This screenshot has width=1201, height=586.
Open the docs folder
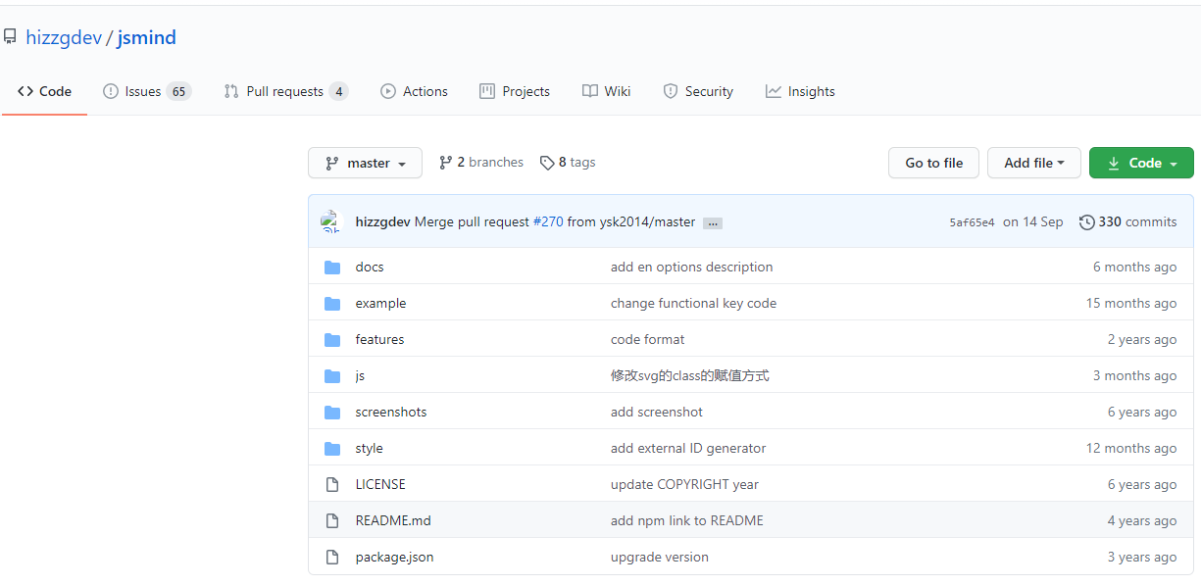point(370,267)
